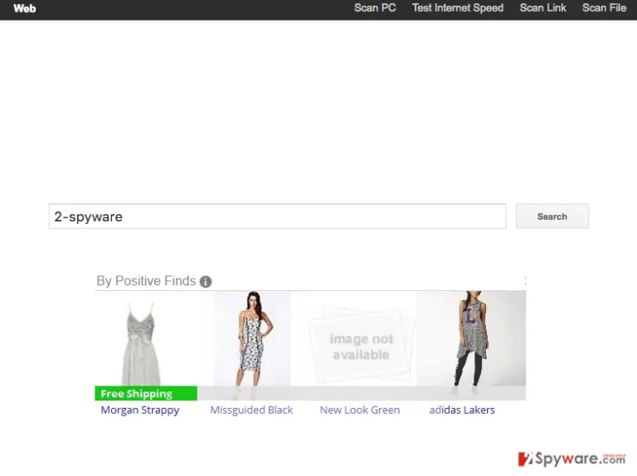
Task: Click the image not available placeholder
Action: pyautogui.click(x=361, y=347)
